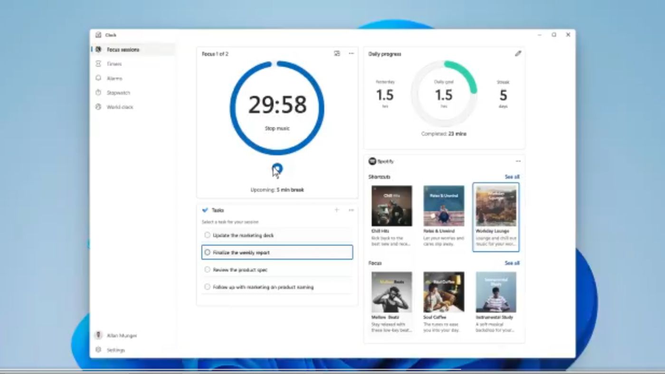665x374 pixels.
Task: Open the Spotify panel overflow menu
Action: 519,161
